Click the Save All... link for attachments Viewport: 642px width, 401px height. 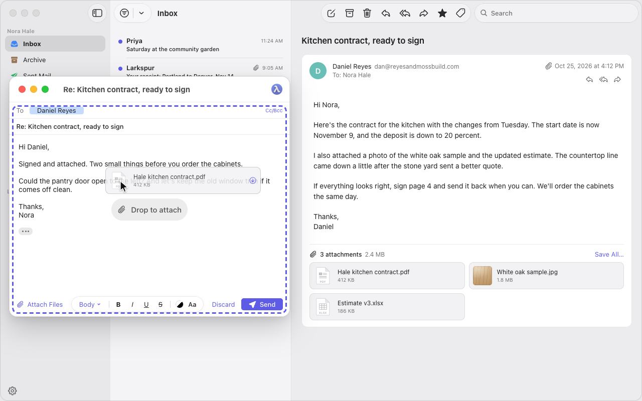tap(609, 254)
